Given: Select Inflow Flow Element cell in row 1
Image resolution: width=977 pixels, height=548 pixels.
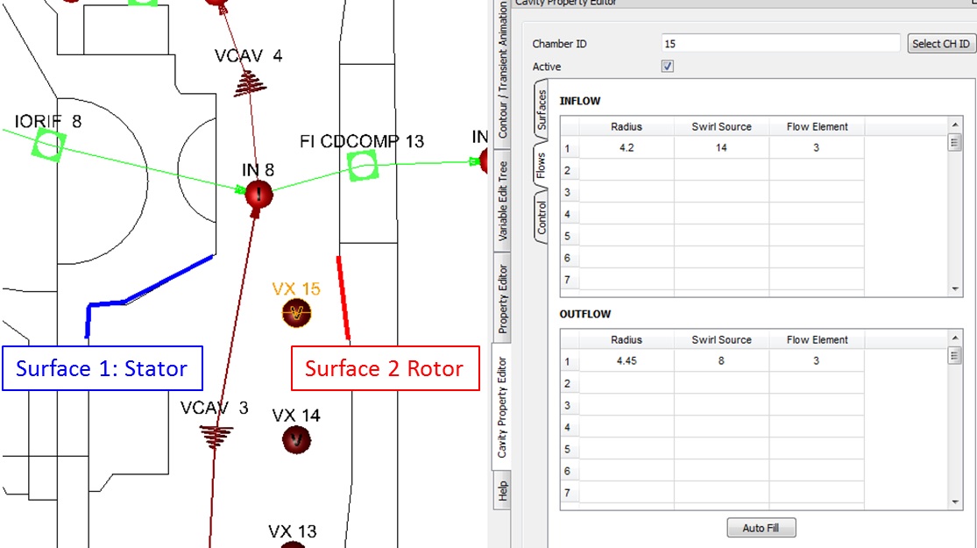Looking at the screenshot, I should click(x=817, y=148).
